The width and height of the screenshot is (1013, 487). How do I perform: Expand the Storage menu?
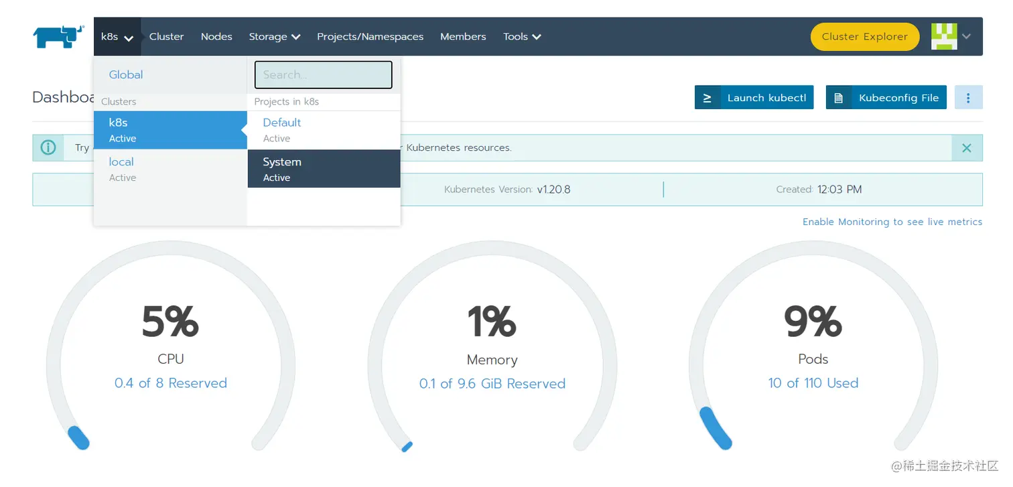(x=275, y=37)
